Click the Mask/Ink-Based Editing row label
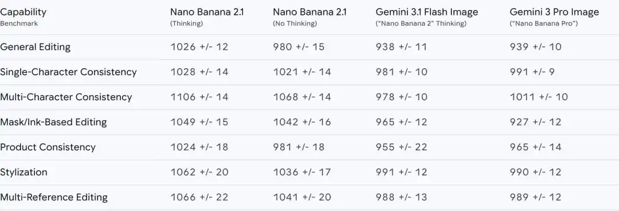 pyautogui.click(x=53, y=122)
